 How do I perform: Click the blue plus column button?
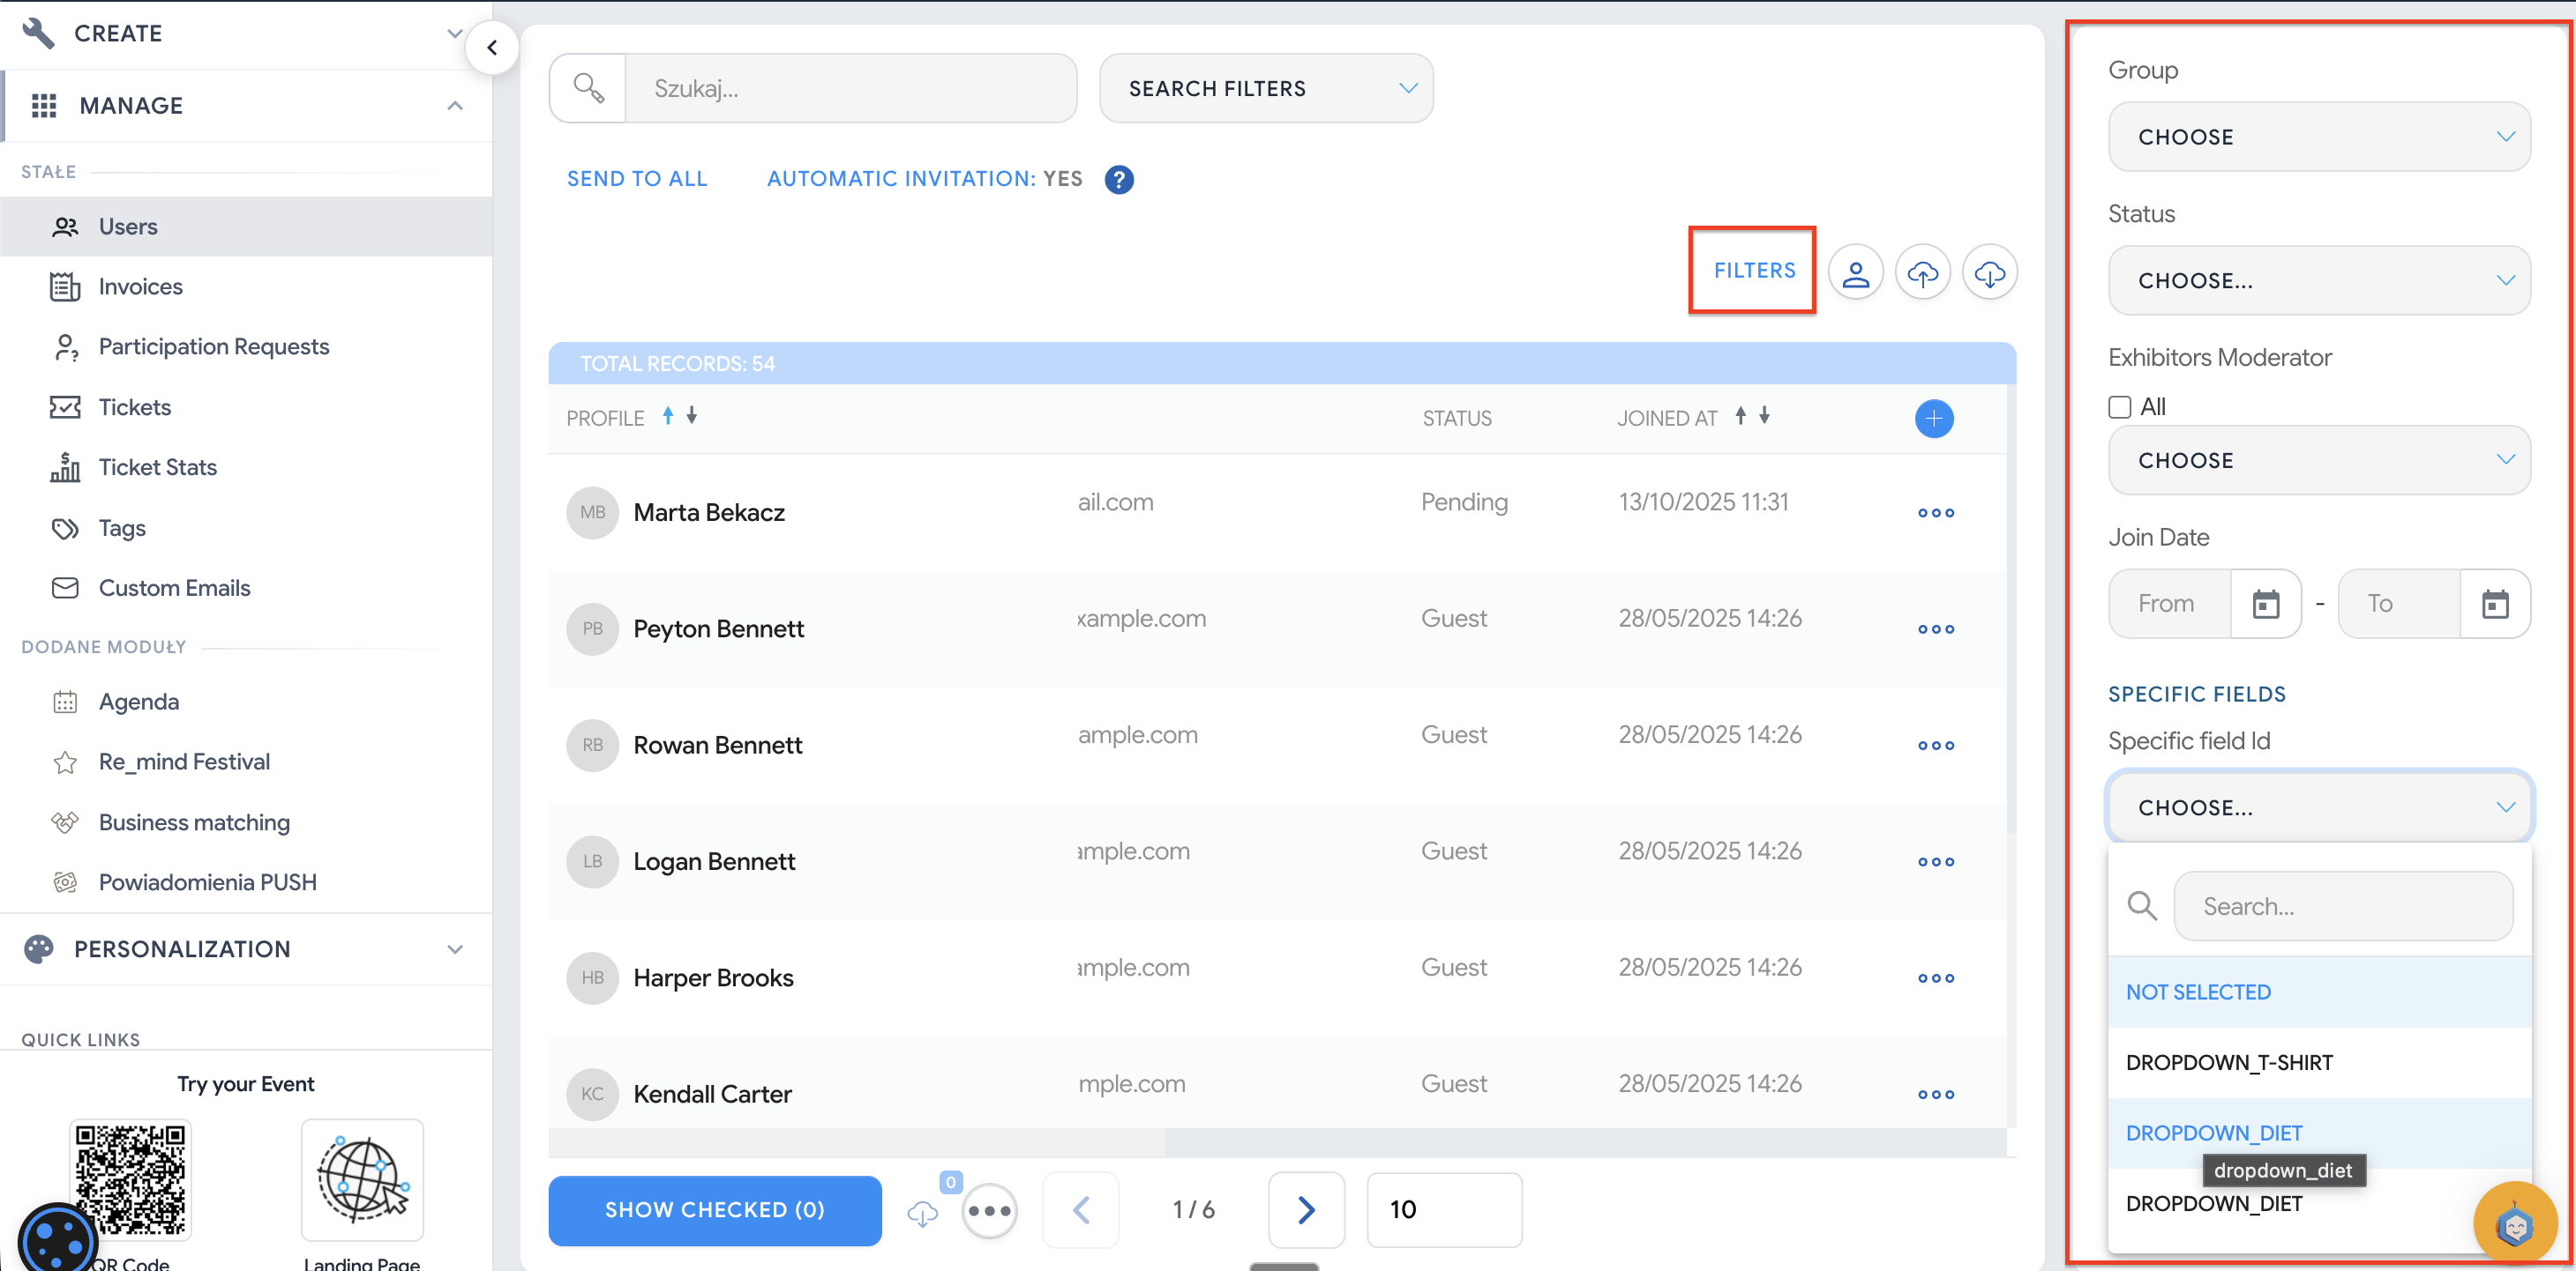point(1933,419)
